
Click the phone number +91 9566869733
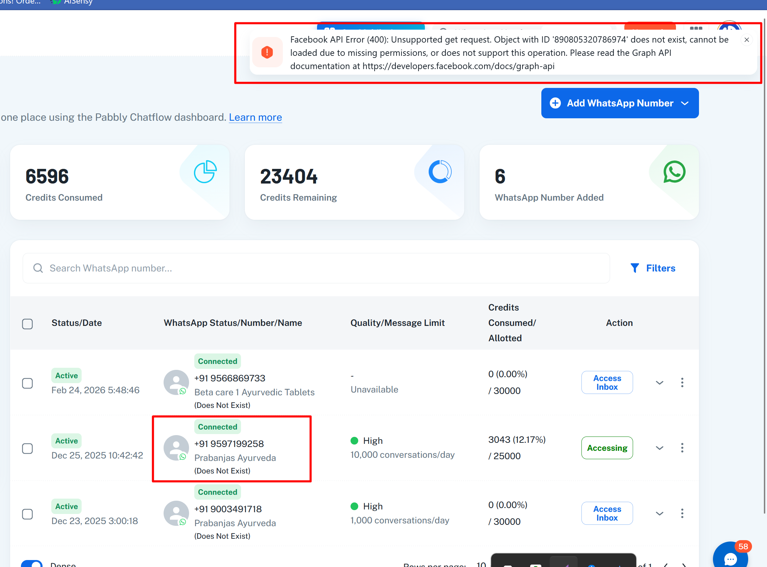[x=230, y=378]
